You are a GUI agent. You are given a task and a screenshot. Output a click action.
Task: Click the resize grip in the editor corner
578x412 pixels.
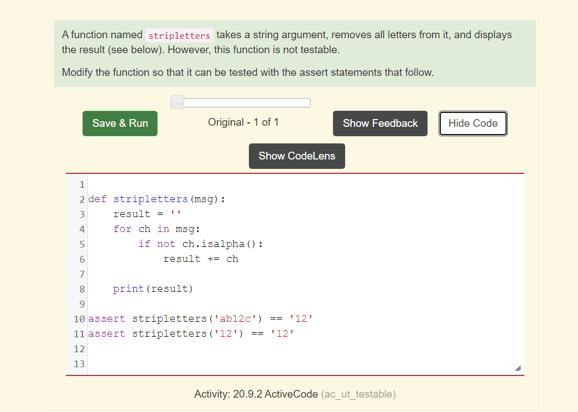point(518,367)
